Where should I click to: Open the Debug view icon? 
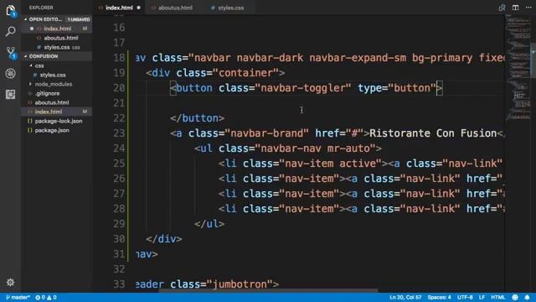coord(11,73)
